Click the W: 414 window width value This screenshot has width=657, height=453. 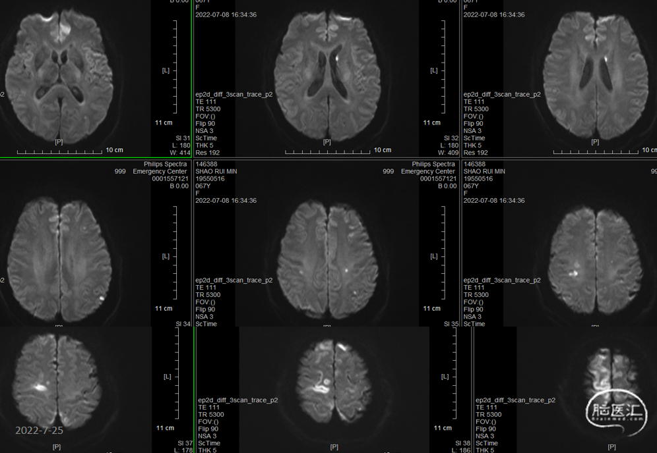pyautogui.click(x=178, y=153)
